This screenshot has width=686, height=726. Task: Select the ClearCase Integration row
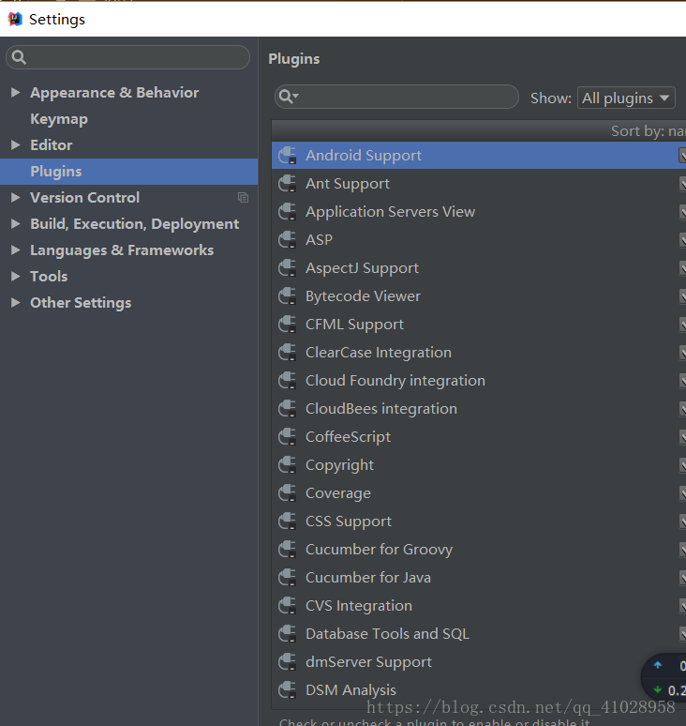click(x=479, y=353)
